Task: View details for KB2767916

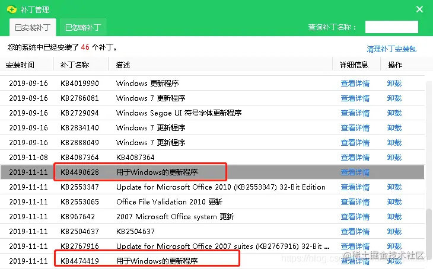Action: (355, 246)
